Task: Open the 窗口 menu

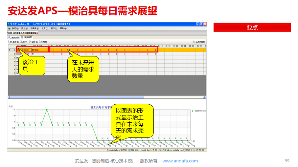Action: 54,29
